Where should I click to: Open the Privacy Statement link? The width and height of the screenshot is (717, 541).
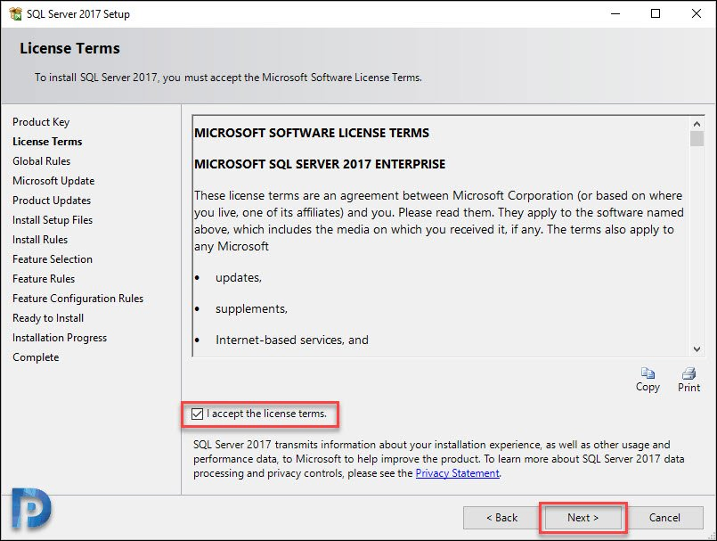(457, 473)
